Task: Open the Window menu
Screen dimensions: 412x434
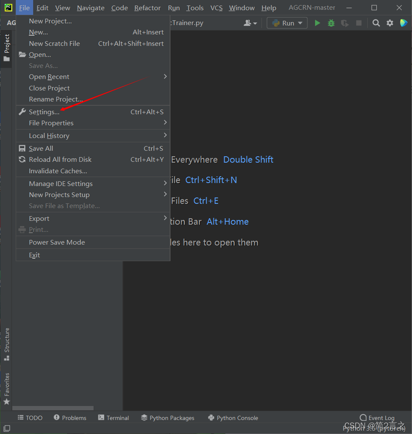Action: coord(242,8)
